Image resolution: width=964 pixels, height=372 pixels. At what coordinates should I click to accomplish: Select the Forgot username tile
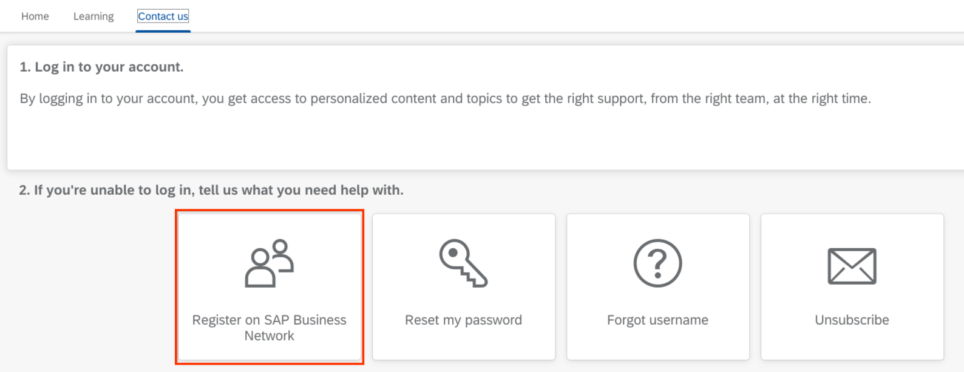coord(657,286)
